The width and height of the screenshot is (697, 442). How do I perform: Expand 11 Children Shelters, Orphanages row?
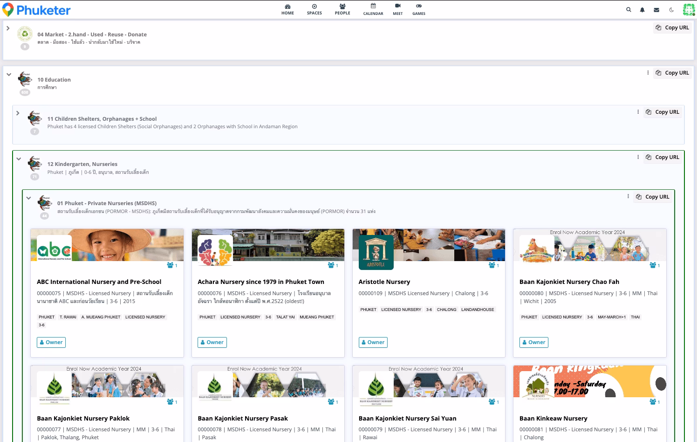(18, 113)
